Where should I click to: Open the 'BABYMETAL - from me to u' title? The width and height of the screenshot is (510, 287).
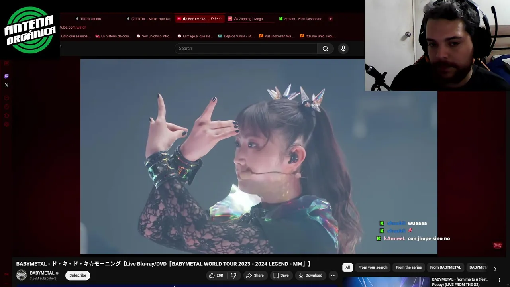point(460,282)
